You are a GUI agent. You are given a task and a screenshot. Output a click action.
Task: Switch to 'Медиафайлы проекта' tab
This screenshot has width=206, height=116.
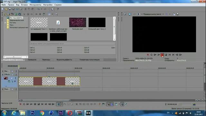pyautogui.click(x=13, y=60)
